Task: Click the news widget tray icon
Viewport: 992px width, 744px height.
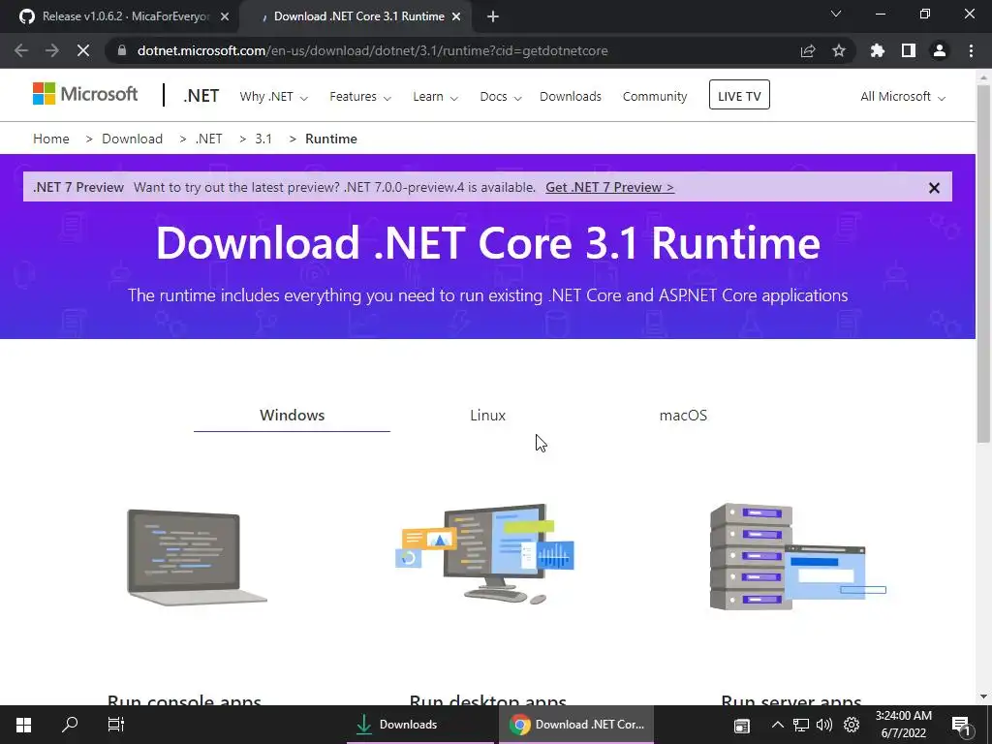Action: click(x=742, y=725)
